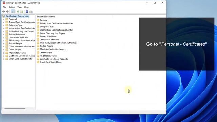Select 'Client Authentication Issuers' list text
Viewport: 217px width, 122px height.
53,49
